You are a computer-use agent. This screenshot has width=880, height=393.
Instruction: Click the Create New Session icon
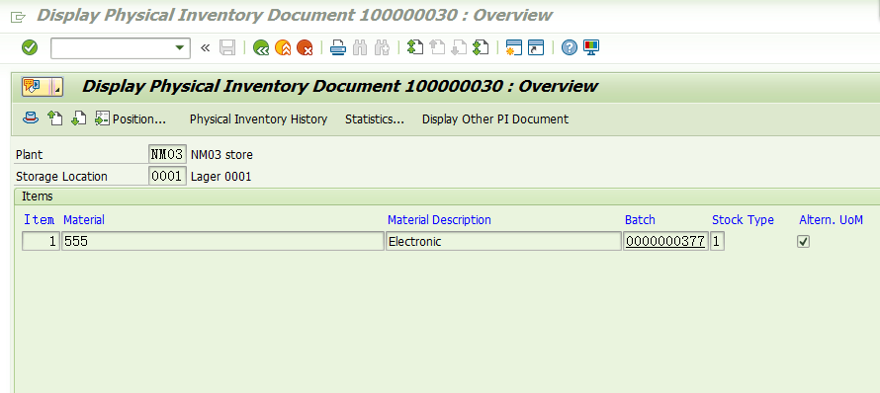point(513,48)
